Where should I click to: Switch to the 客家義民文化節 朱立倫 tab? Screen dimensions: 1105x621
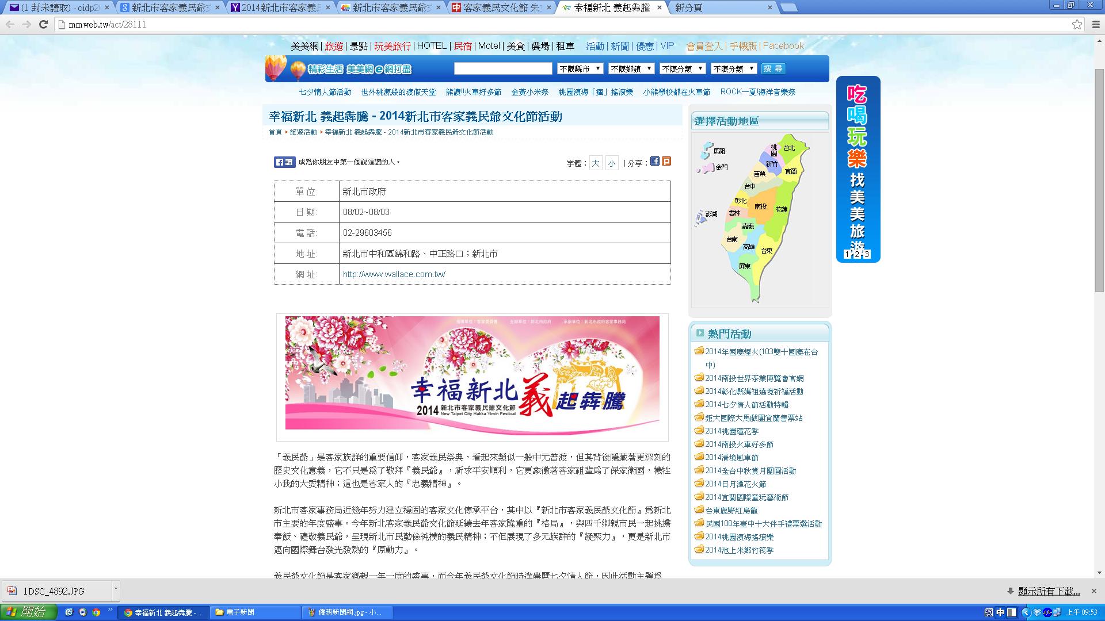point(502,7)
